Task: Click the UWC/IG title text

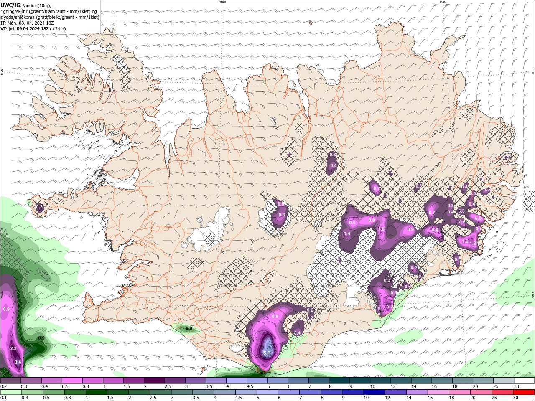Action: [10, 5]
